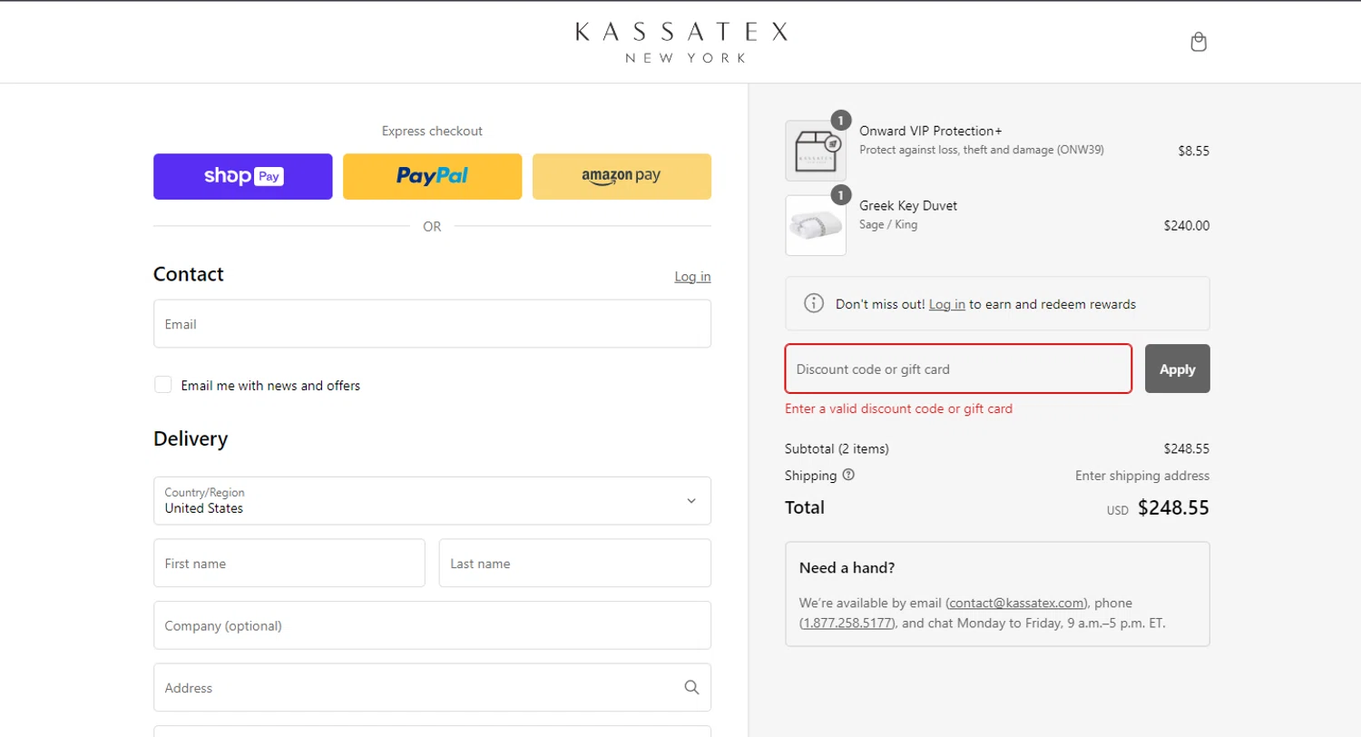The width and height of the screenshot is (1361, 737).
Task: Click the Need a hand? heading
Action: (x=847, y=568)
